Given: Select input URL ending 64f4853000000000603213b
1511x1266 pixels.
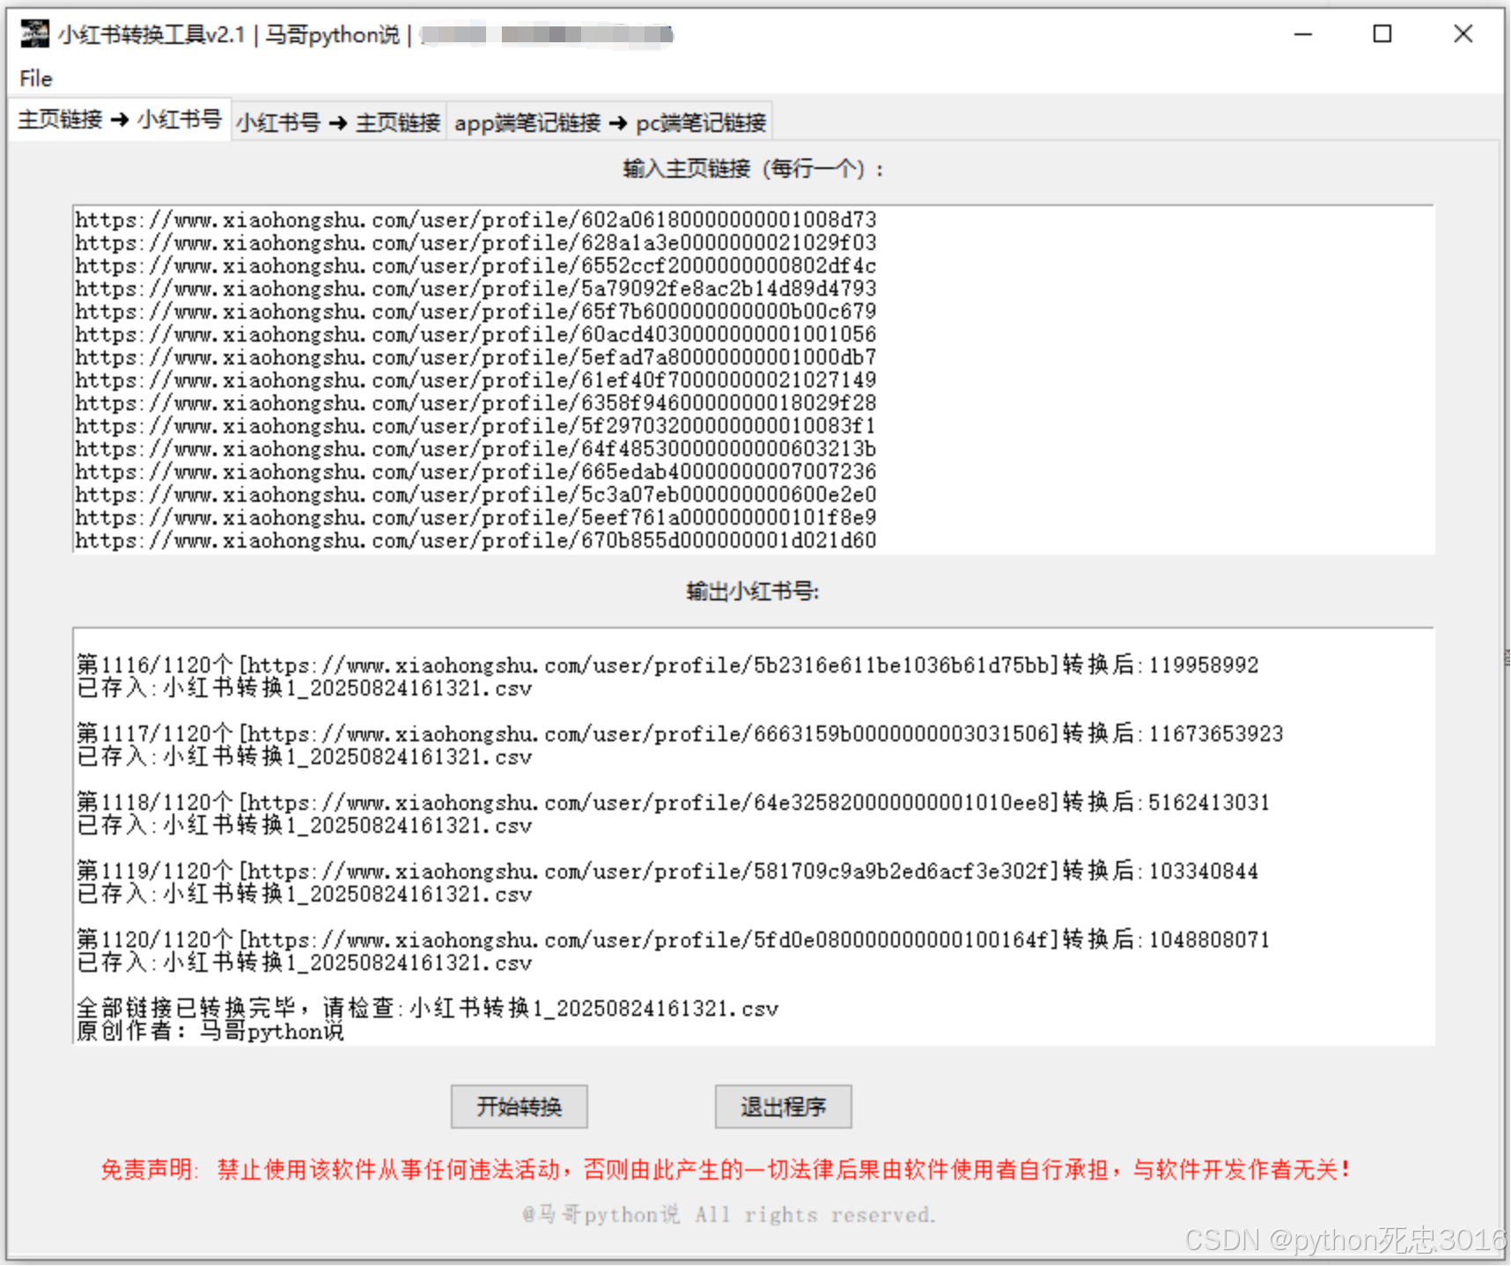Looking at the screenshot, I should 475,448.
